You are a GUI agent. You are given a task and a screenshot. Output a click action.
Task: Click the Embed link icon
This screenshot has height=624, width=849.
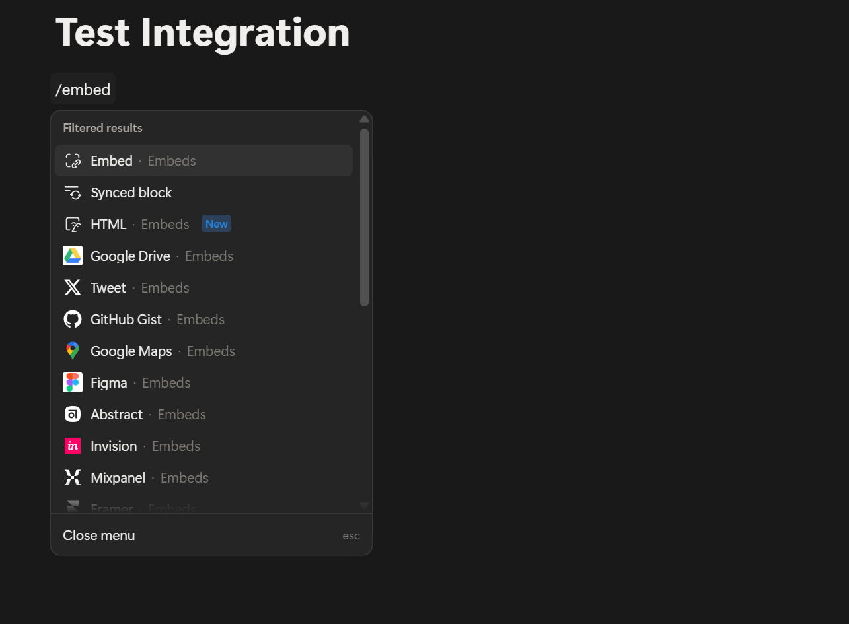tap(73, 160)
